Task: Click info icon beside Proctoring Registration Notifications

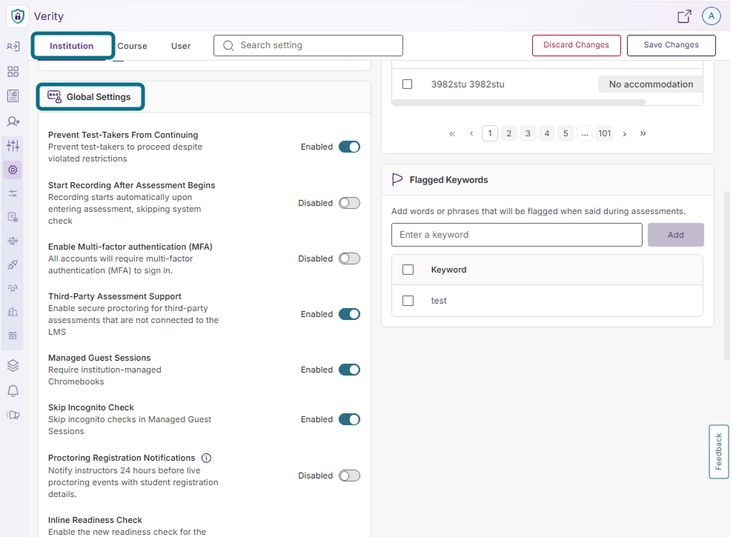Action: pyautogui.click(x=206, y=458)
